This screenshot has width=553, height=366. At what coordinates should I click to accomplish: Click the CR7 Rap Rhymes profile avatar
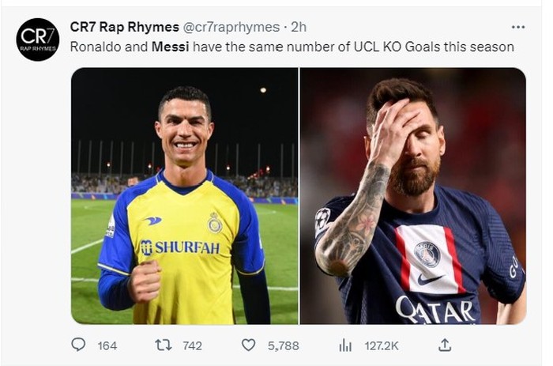[x=37, y=40]
